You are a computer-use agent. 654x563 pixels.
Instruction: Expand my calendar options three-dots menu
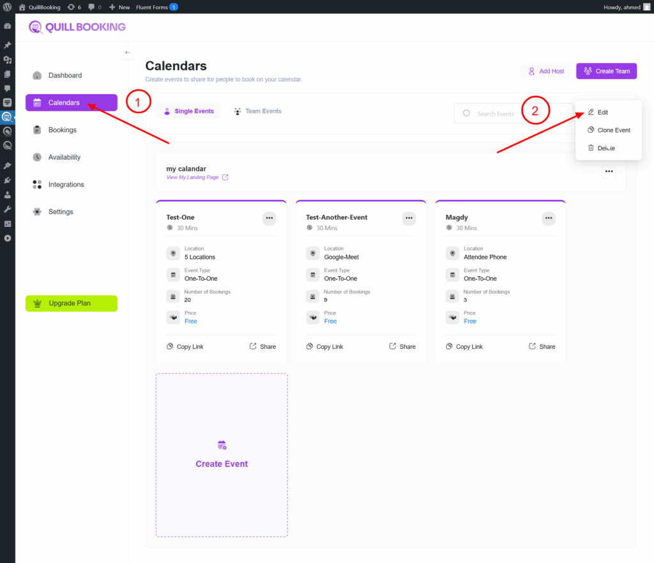pyautogui.click(x=609, y=171)
